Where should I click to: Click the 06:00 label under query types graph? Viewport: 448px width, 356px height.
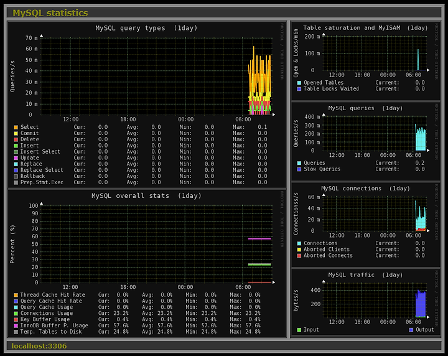(243, 119)
